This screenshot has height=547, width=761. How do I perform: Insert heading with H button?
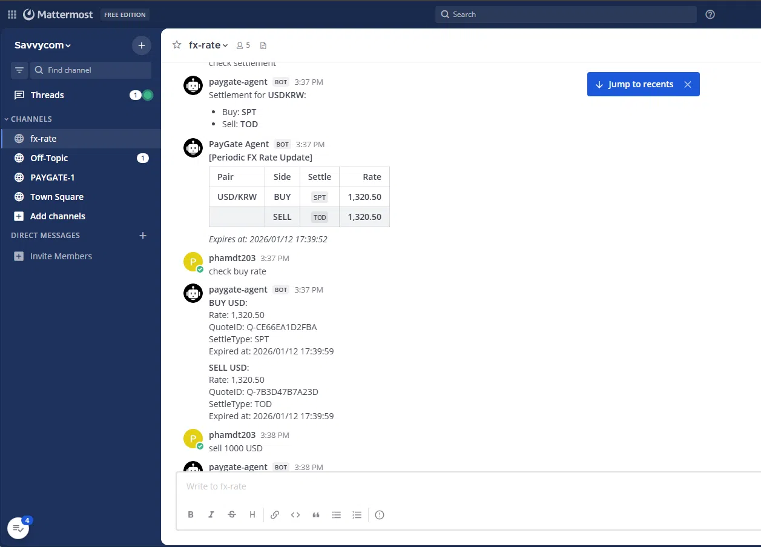pos(252,515)
